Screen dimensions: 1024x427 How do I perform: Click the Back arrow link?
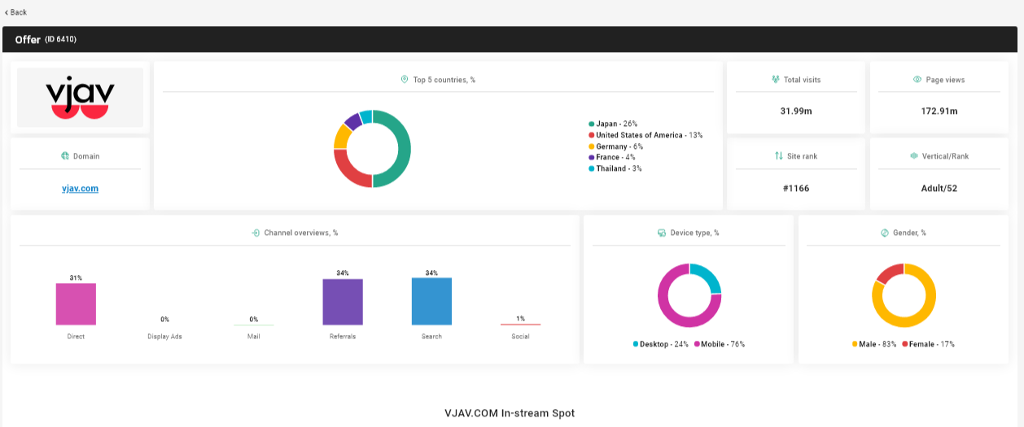[15, 12]
